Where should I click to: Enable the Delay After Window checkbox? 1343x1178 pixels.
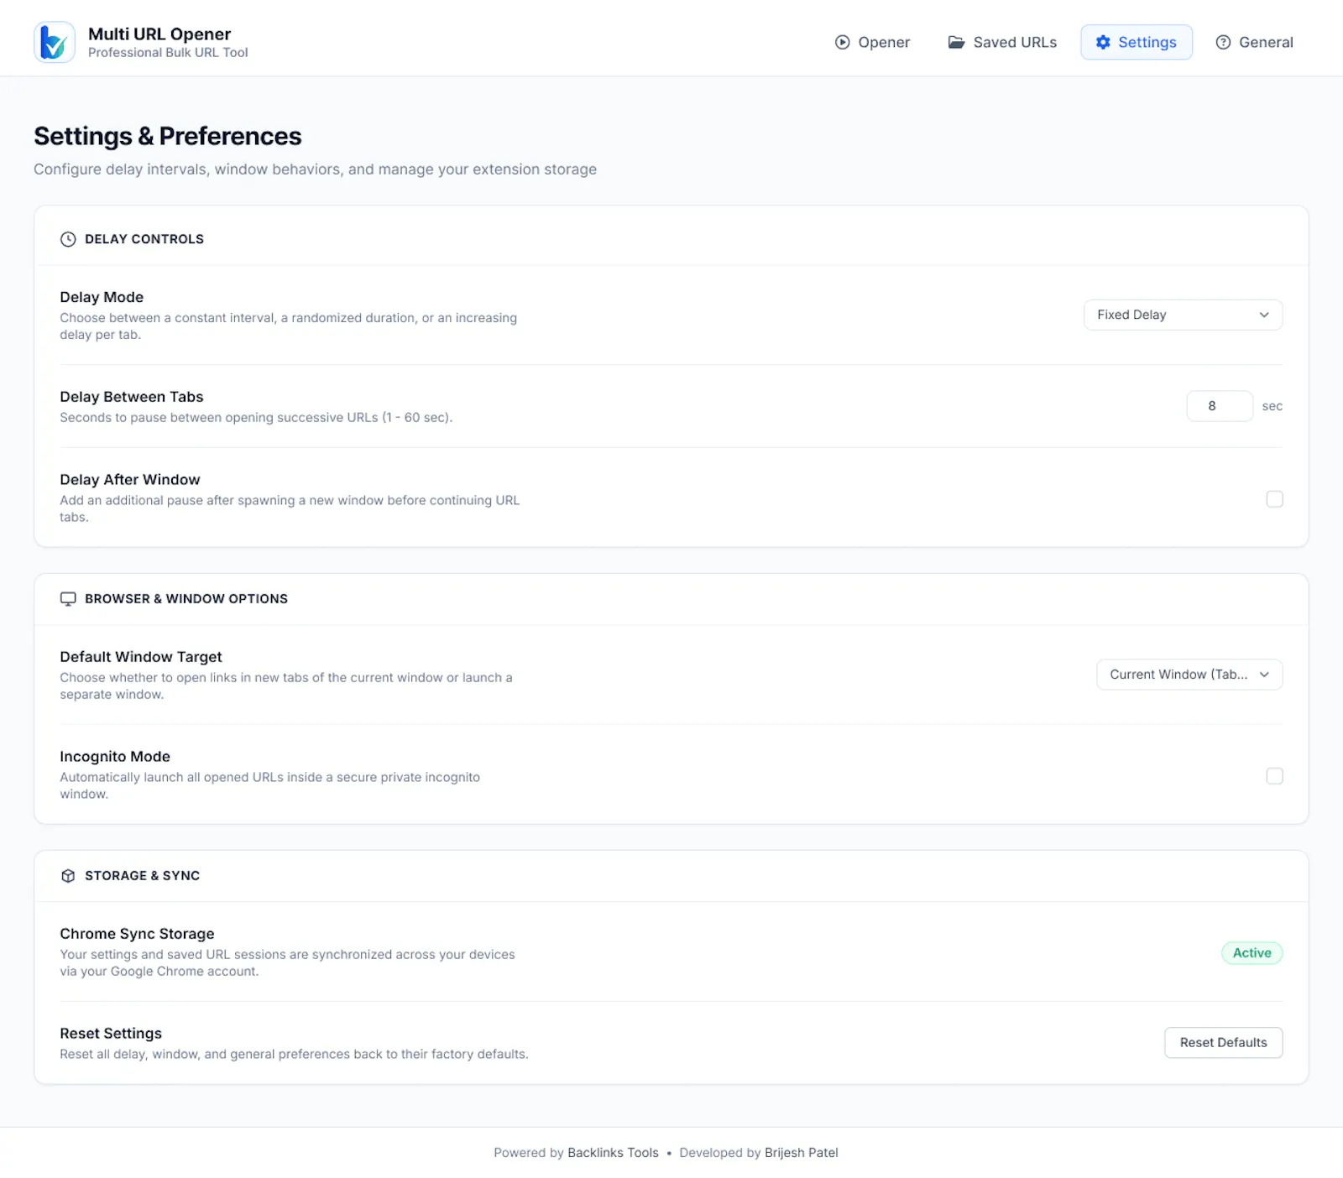point(1274,499)
